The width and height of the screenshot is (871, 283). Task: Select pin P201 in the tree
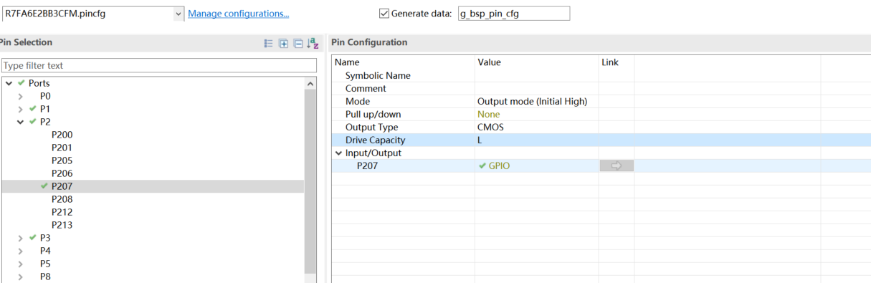pos(62,148)
